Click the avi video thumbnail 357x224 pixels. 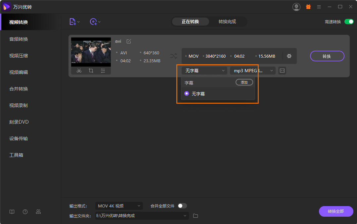click(x=91, y=52)
